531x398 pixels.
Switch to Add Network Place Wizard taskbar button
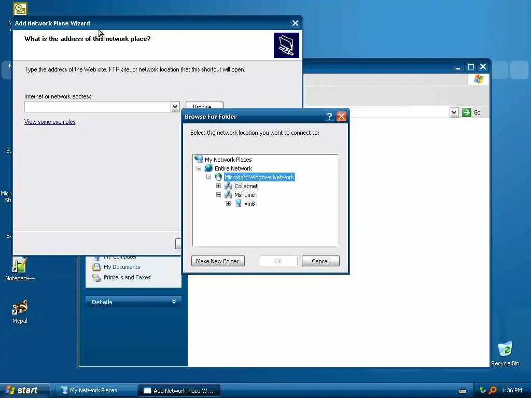(179, 391)
